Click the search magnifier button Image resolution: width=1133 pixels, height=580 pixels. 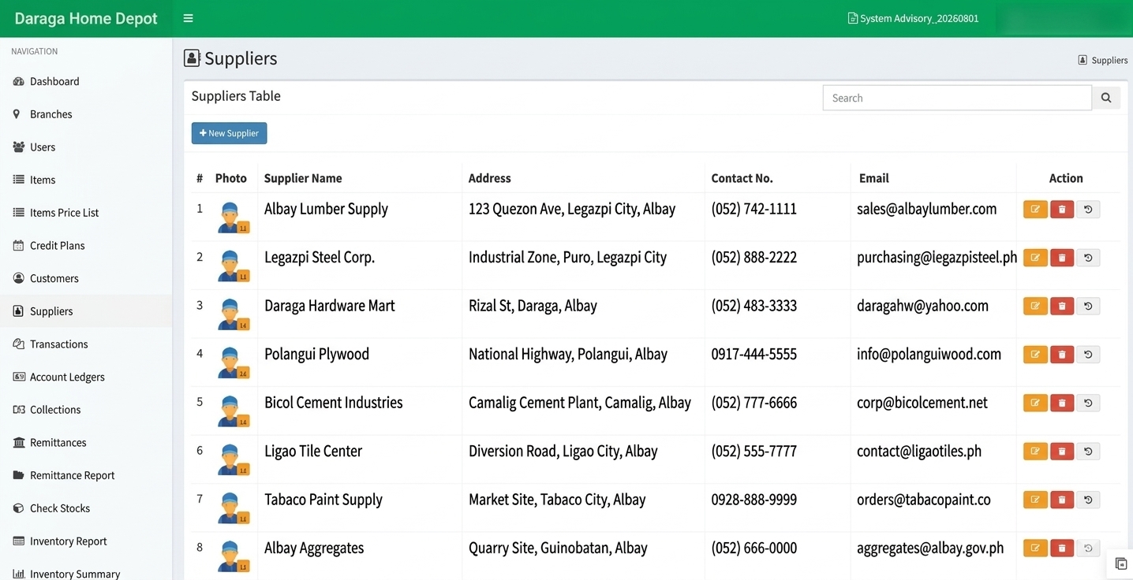point(1106,98)
